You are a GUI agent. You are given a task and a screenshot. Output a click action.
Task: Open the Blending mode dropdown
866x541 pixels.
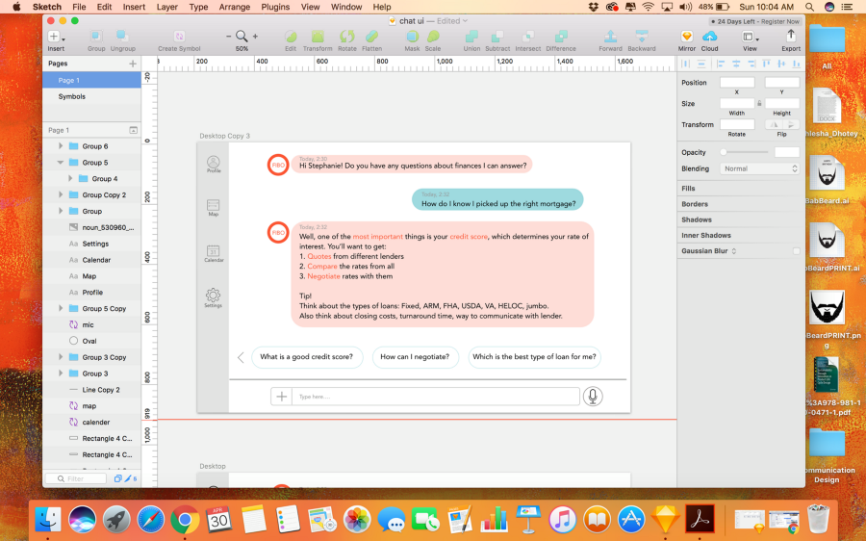760,168
